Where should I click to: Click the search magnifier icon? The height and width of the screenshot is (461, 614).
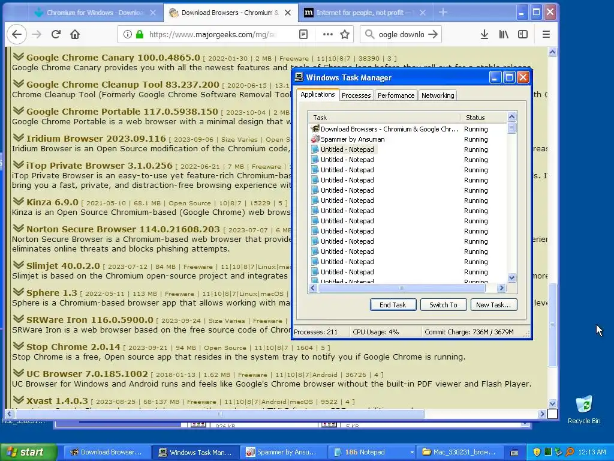(369, 34)
